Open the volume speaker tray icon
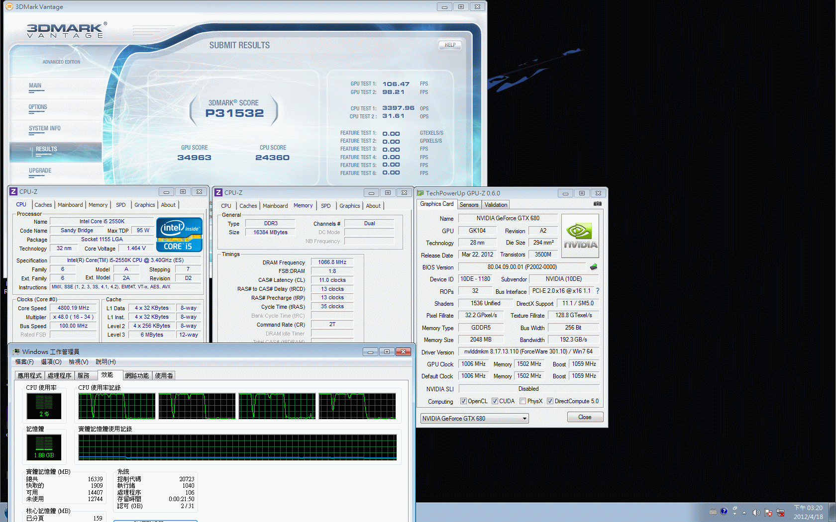 [x=756, y=513]
